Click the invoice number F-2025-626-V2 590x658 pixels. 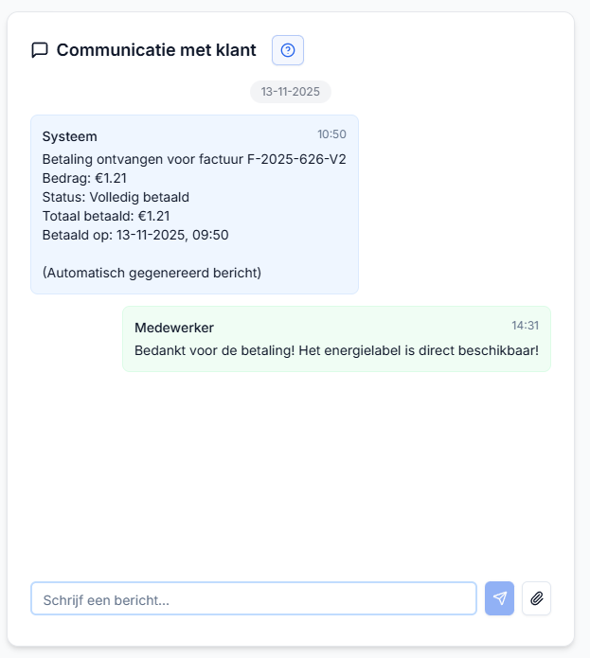[296, 159]
